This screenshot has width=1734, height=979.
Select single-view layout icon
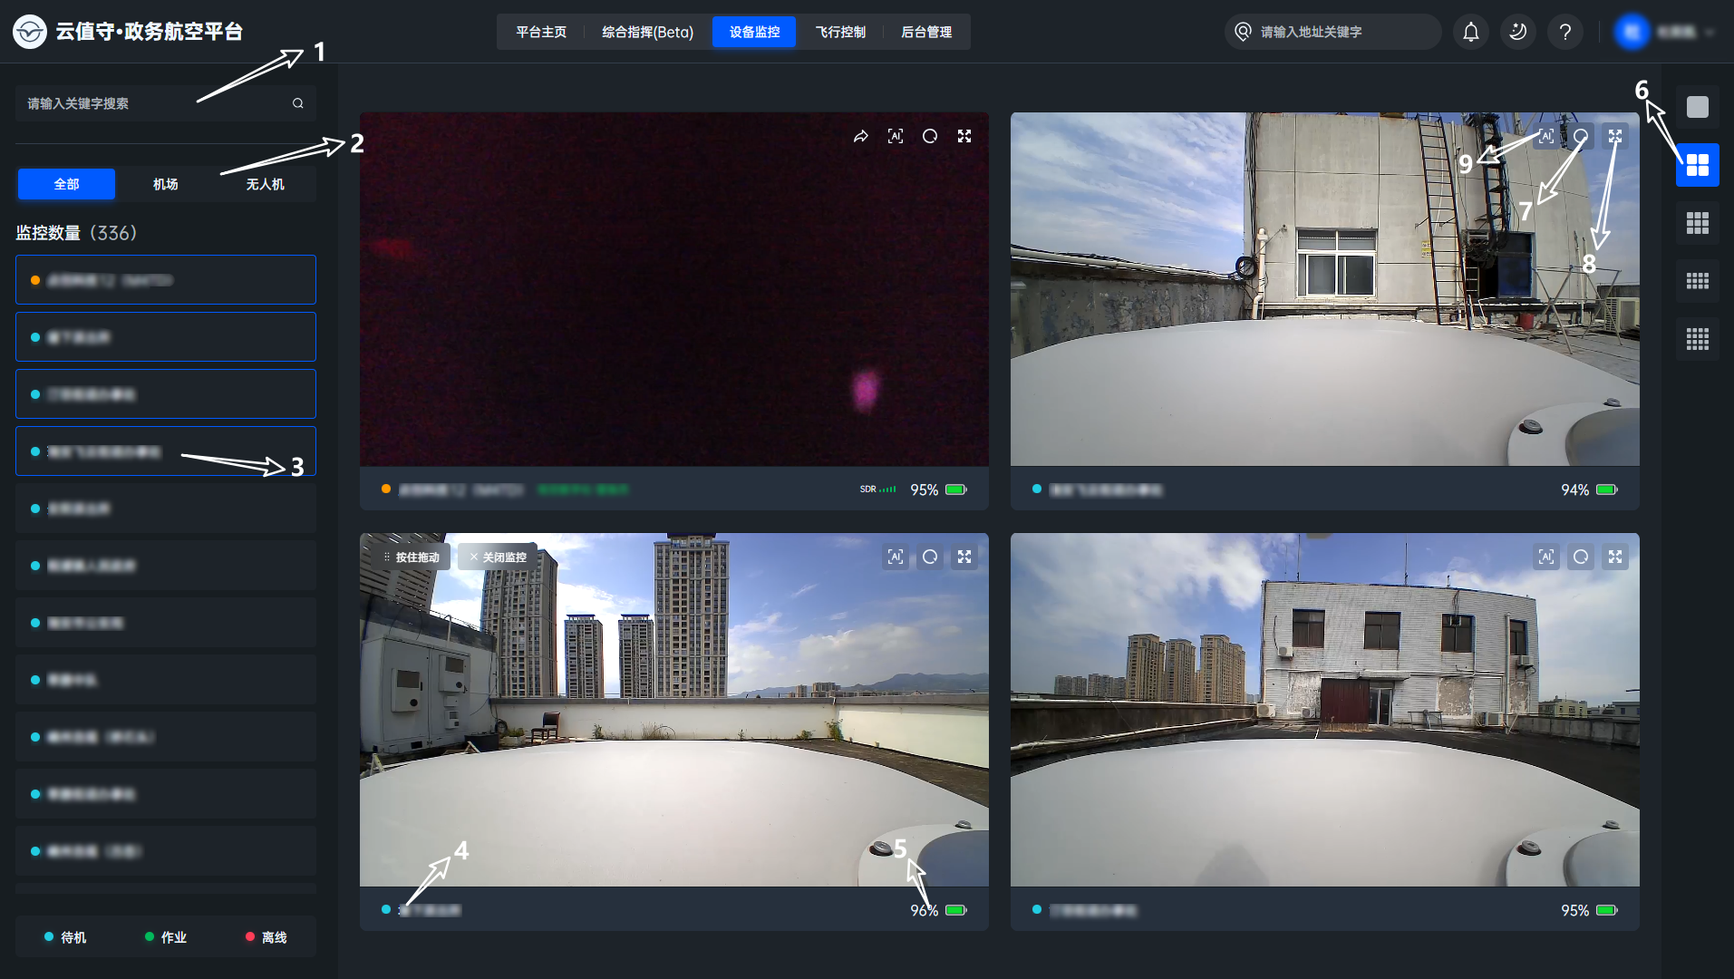coord(1697,107)
